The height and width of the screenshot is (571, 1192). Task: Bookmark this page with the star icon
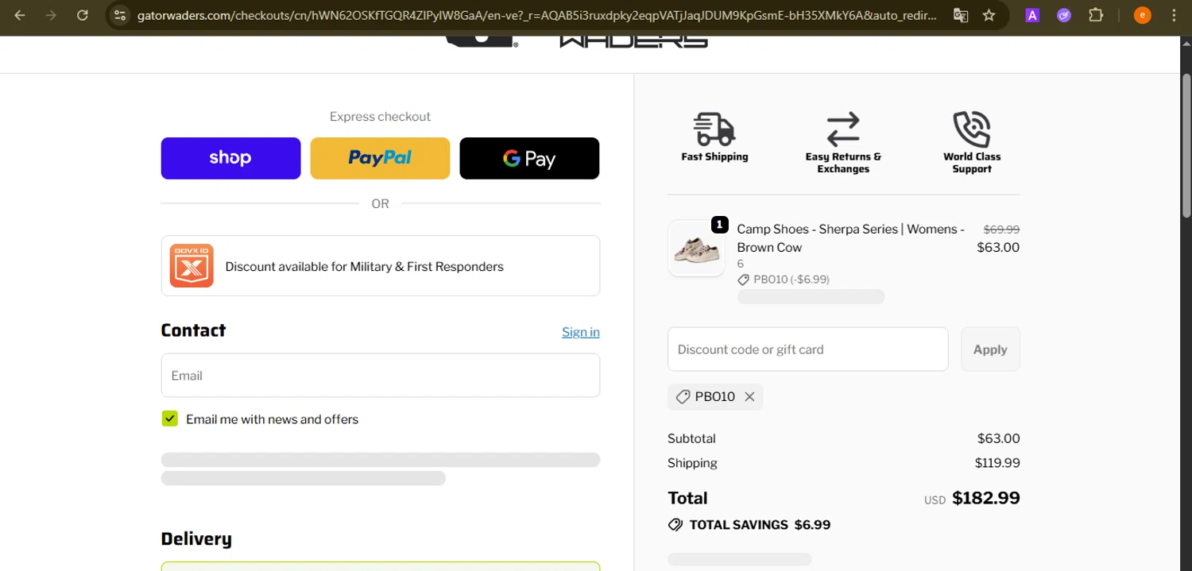click(x=989, y=15)
